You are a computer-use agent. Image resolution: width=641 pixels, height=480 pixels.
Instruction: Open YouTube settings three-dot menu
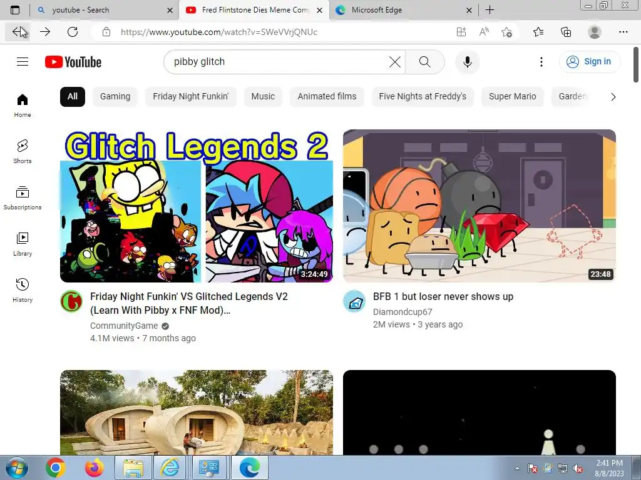click(541, 62)
